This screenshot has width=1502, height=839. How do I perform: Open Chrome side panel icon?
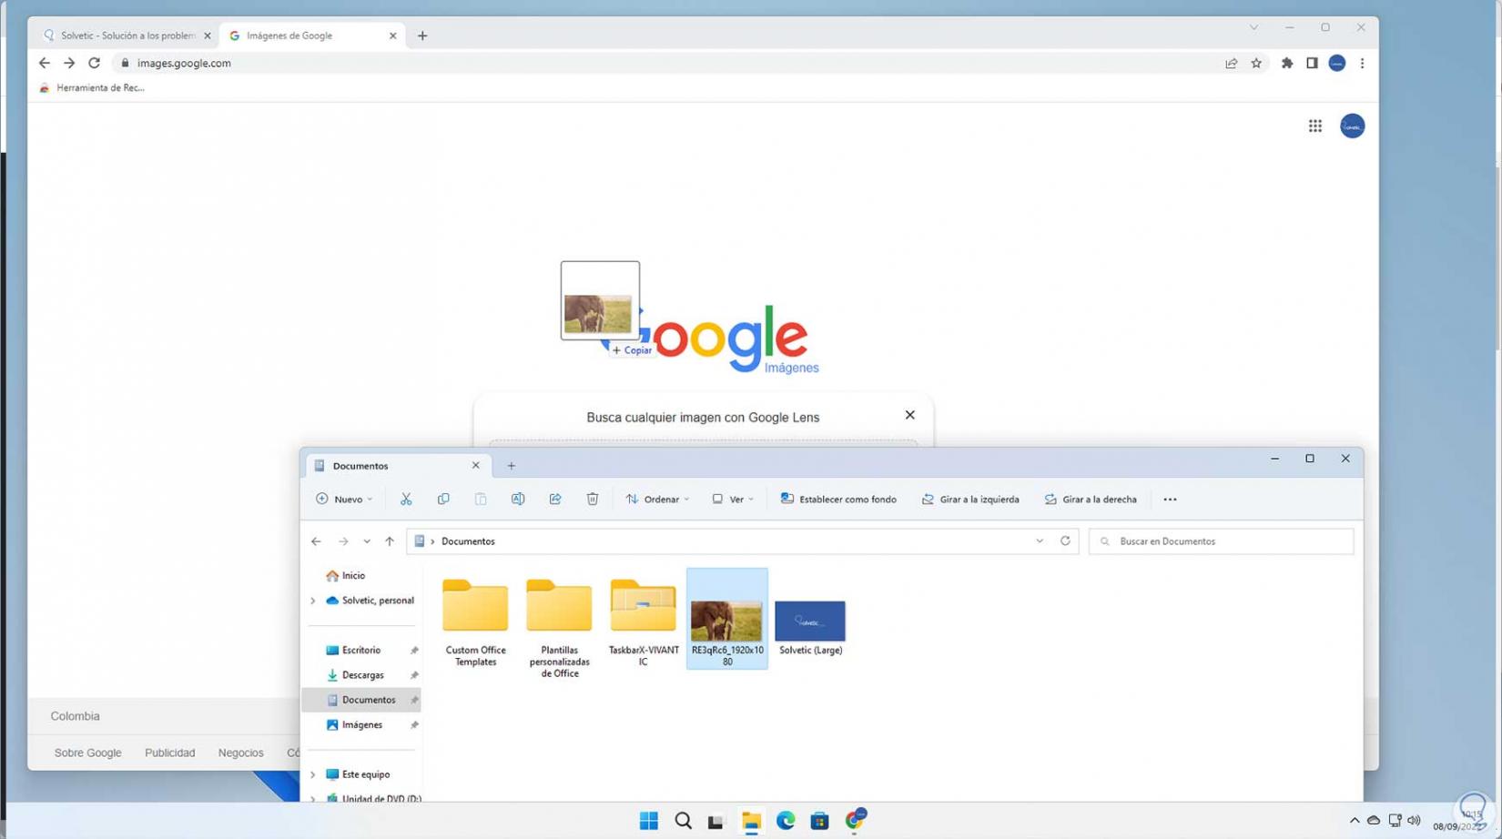click(1312, 63)
